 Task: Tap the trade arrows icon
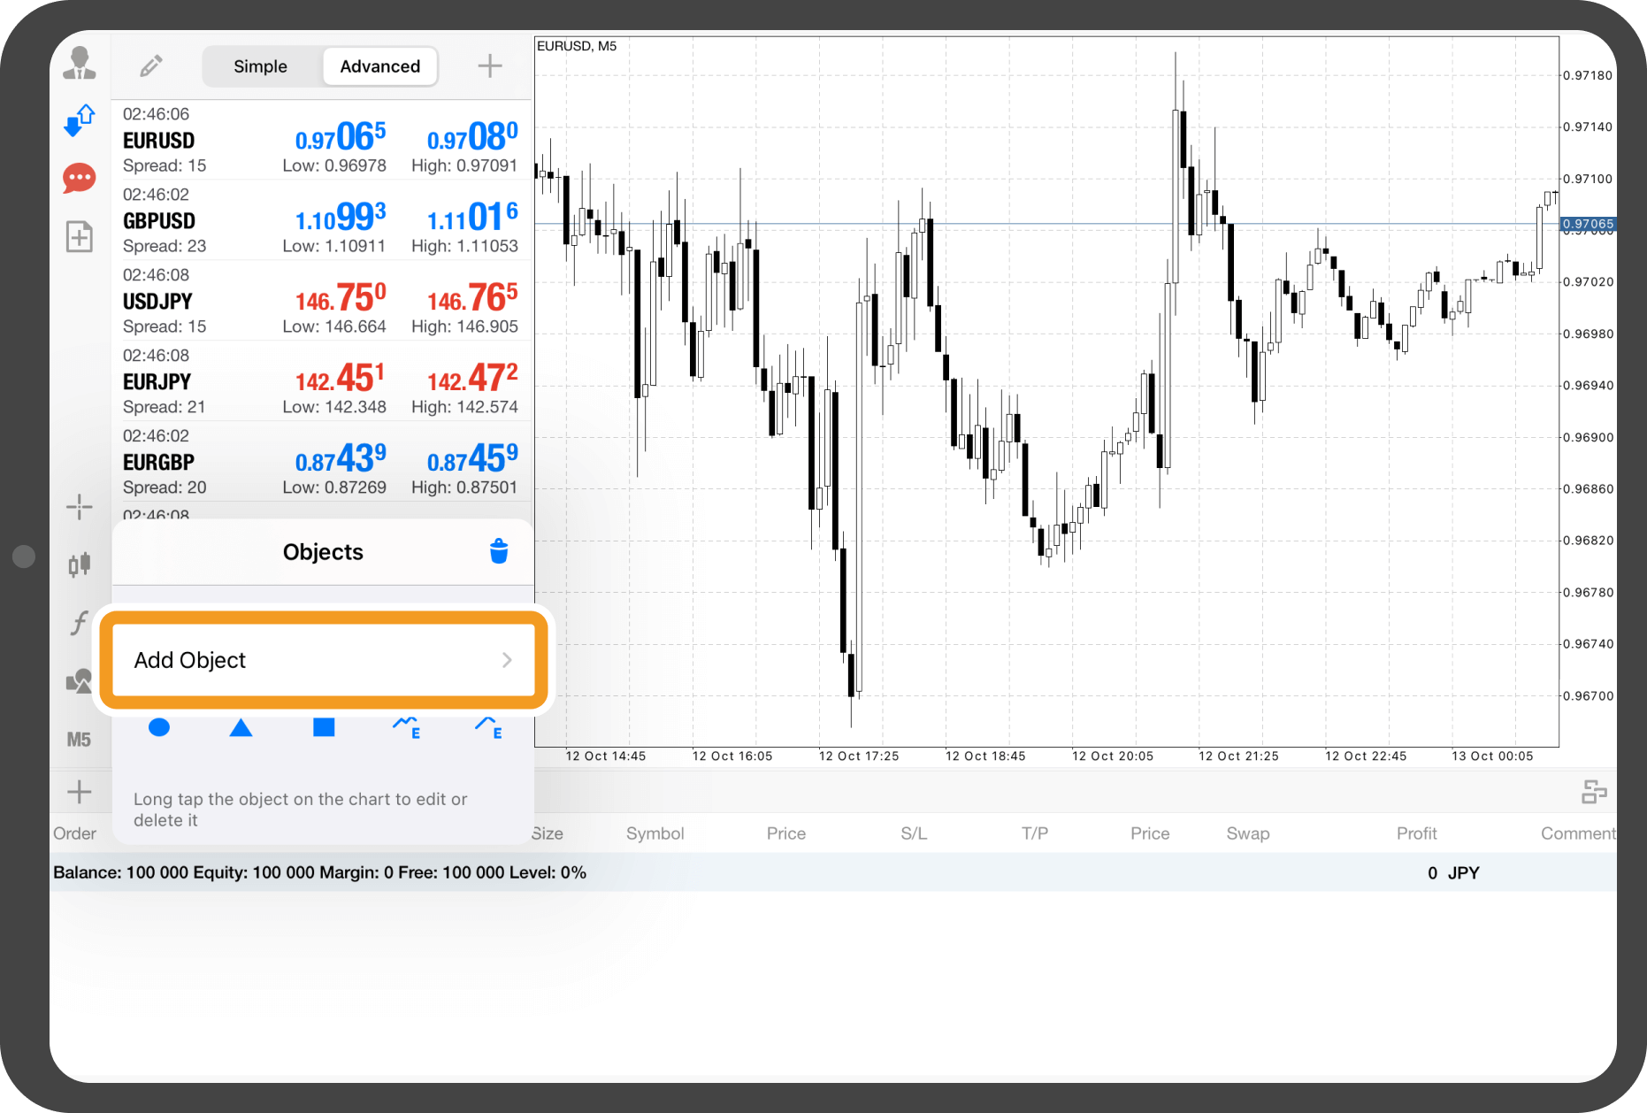[80, 120]
